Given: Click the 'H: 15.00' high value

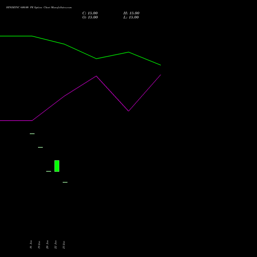Looking at the screenshot, I should click(x=131, y=13).
